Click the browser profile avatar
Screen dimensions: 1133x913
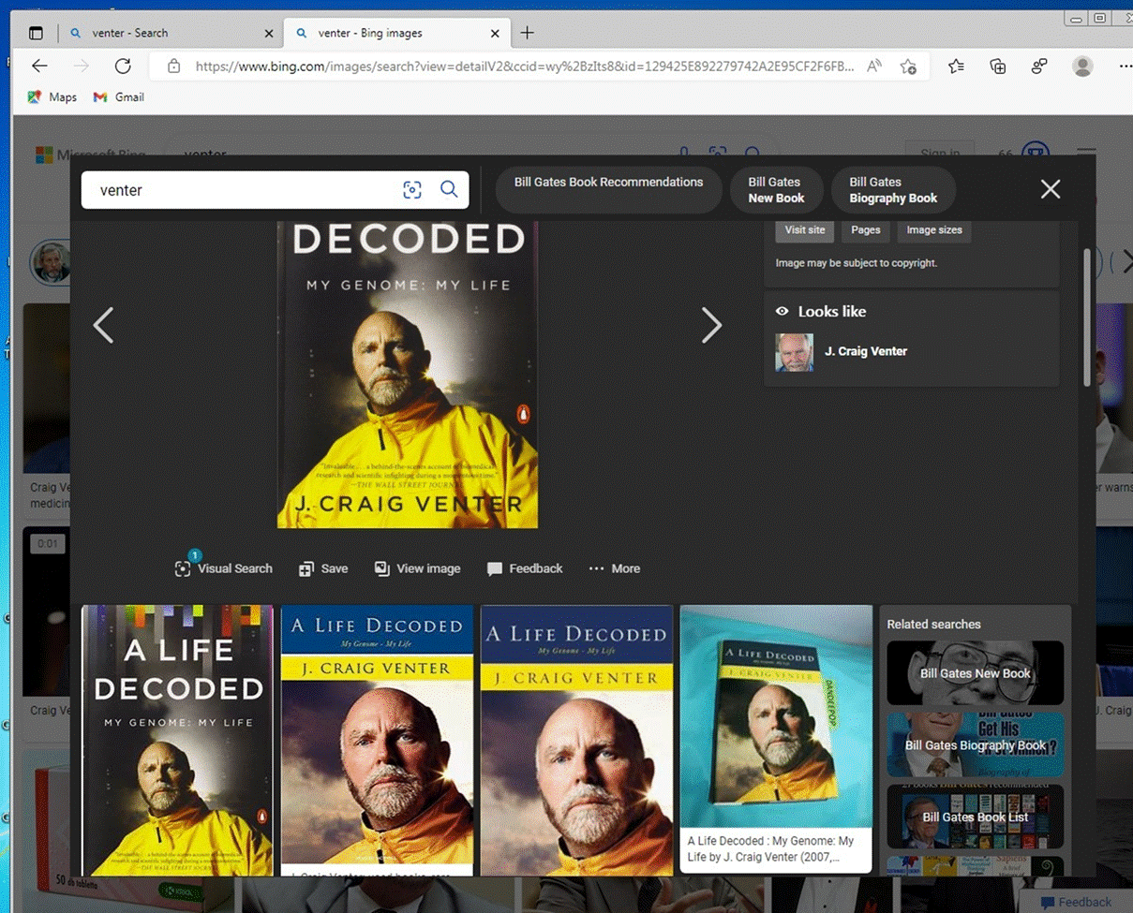pyautogui.click(x=1082, y=66)
